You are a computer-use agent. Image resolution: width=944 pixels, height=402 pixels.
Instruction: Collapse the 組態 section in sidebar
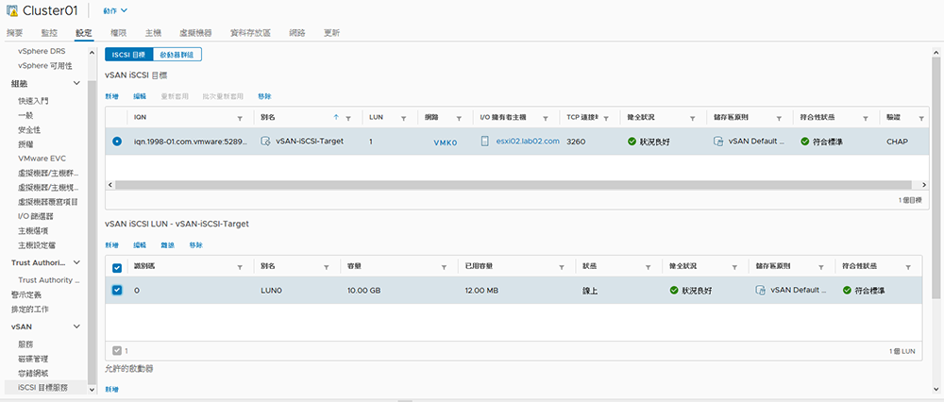[x=76, y=83]
